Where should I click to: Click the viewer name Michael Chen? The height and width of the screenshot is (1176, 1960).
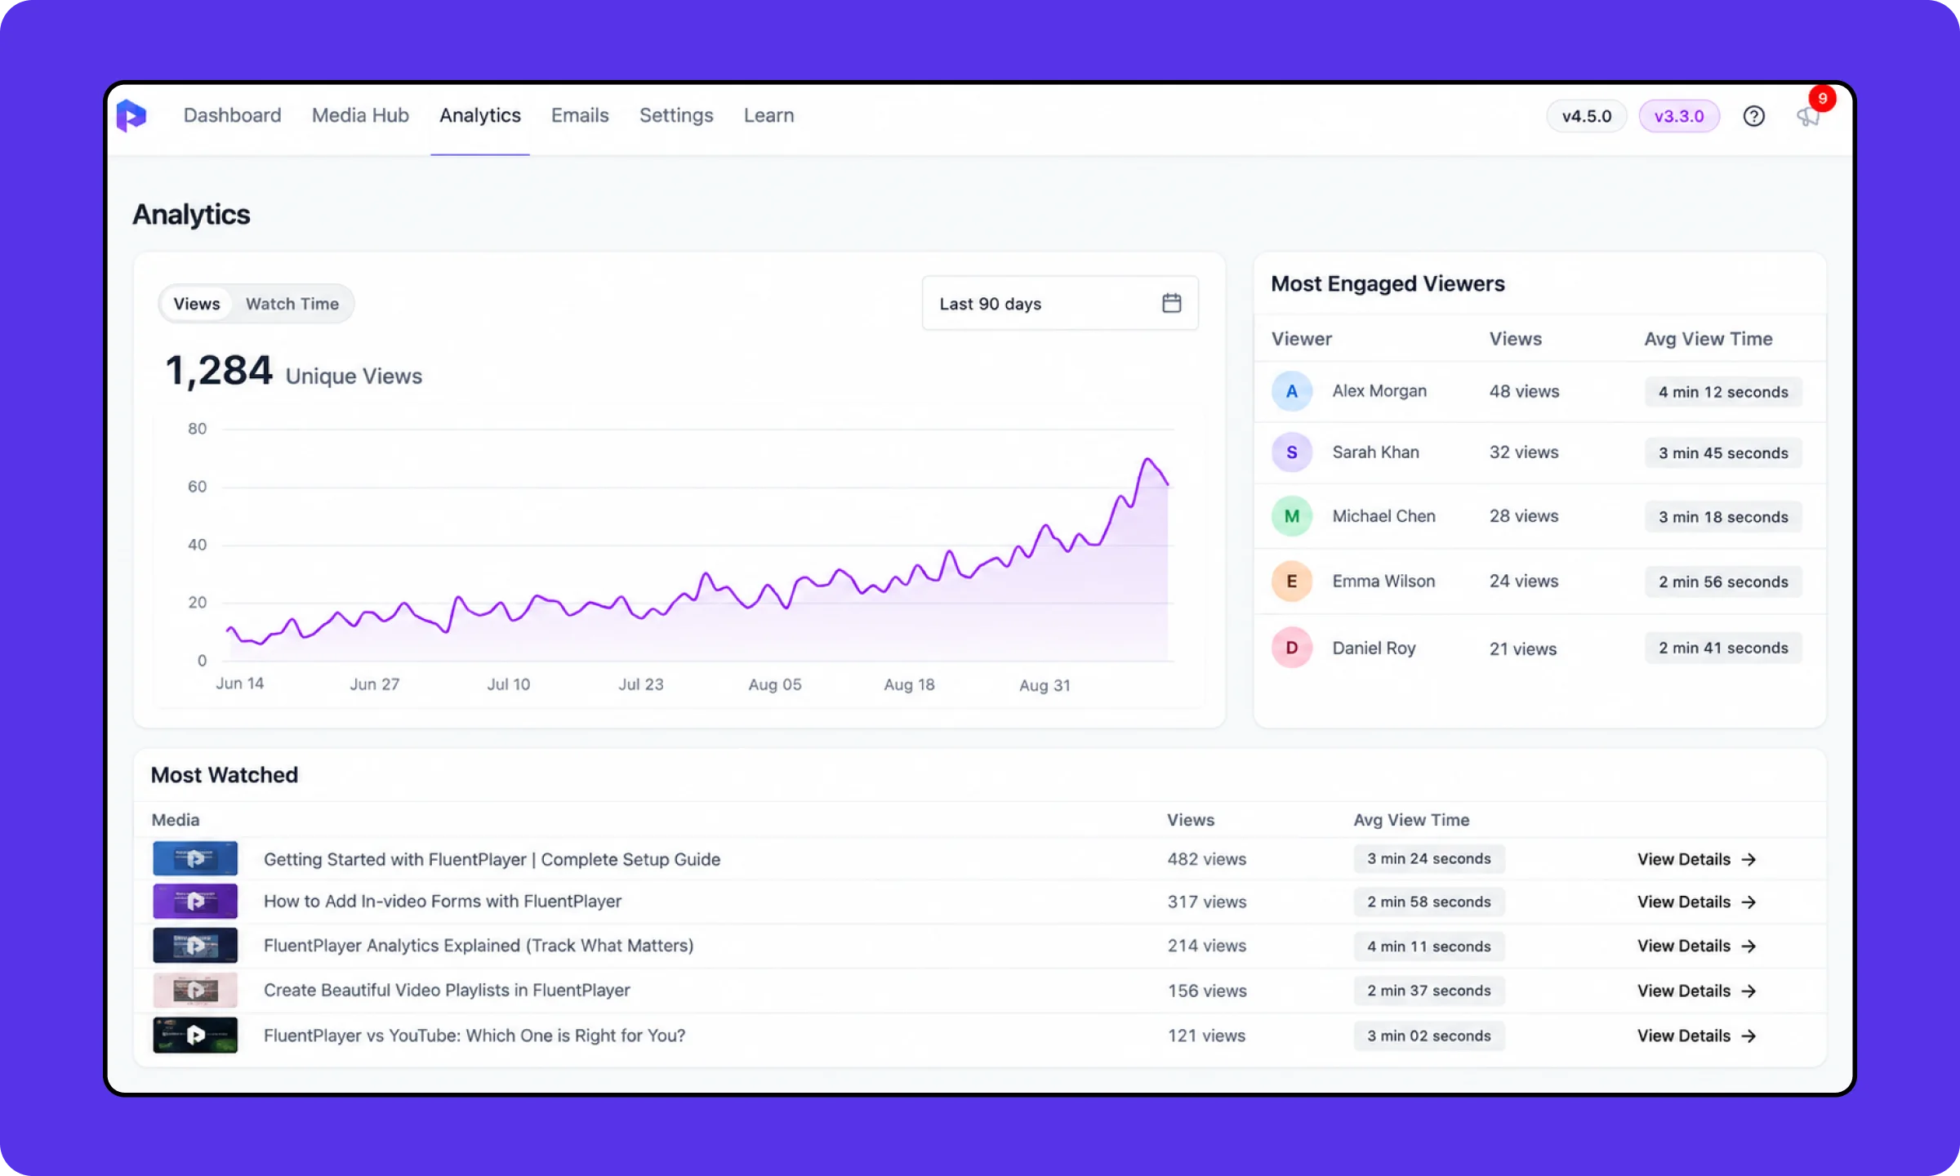click(1383, 516)
